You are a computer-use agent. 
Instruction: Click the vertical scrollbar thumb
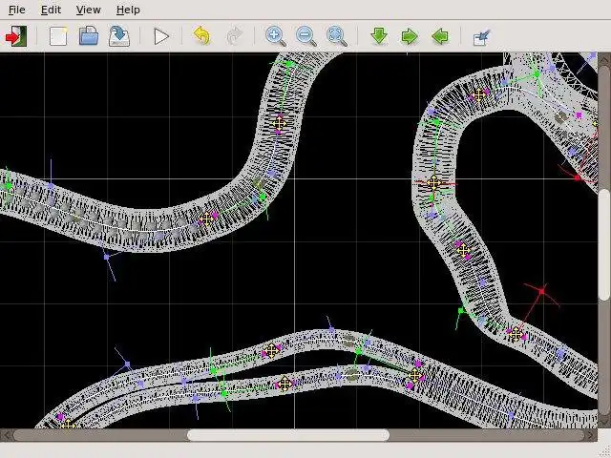click(x=604, y=245)
